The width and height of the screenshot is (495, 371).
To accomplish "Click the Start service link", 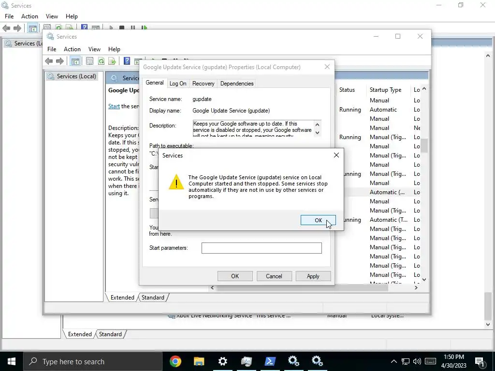I will (x=114, y=106).
